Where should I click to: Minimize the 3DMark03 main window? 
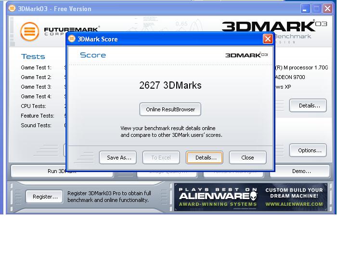pos(305,9)
